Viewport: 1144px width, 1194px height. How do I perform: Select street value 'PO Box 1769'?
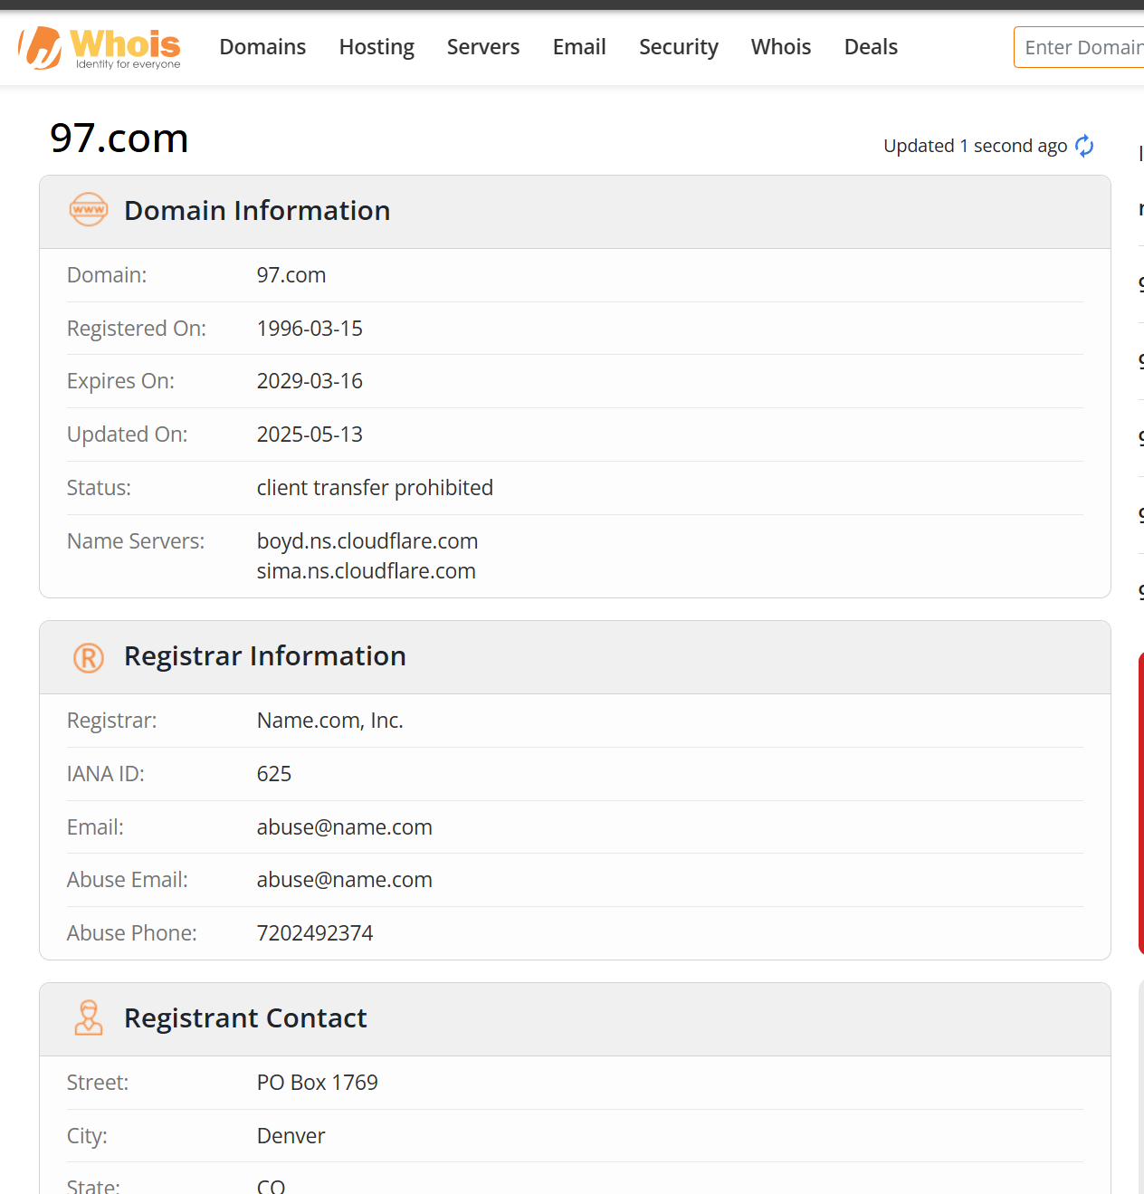click(x=318, y=1083)
